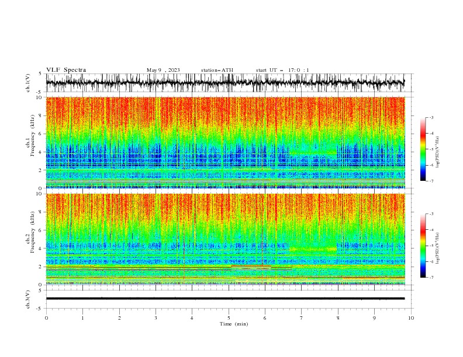Click the 'ch.1(V)' axis label
The width and height of the screenshot is (463, 357).
(28, 83)
